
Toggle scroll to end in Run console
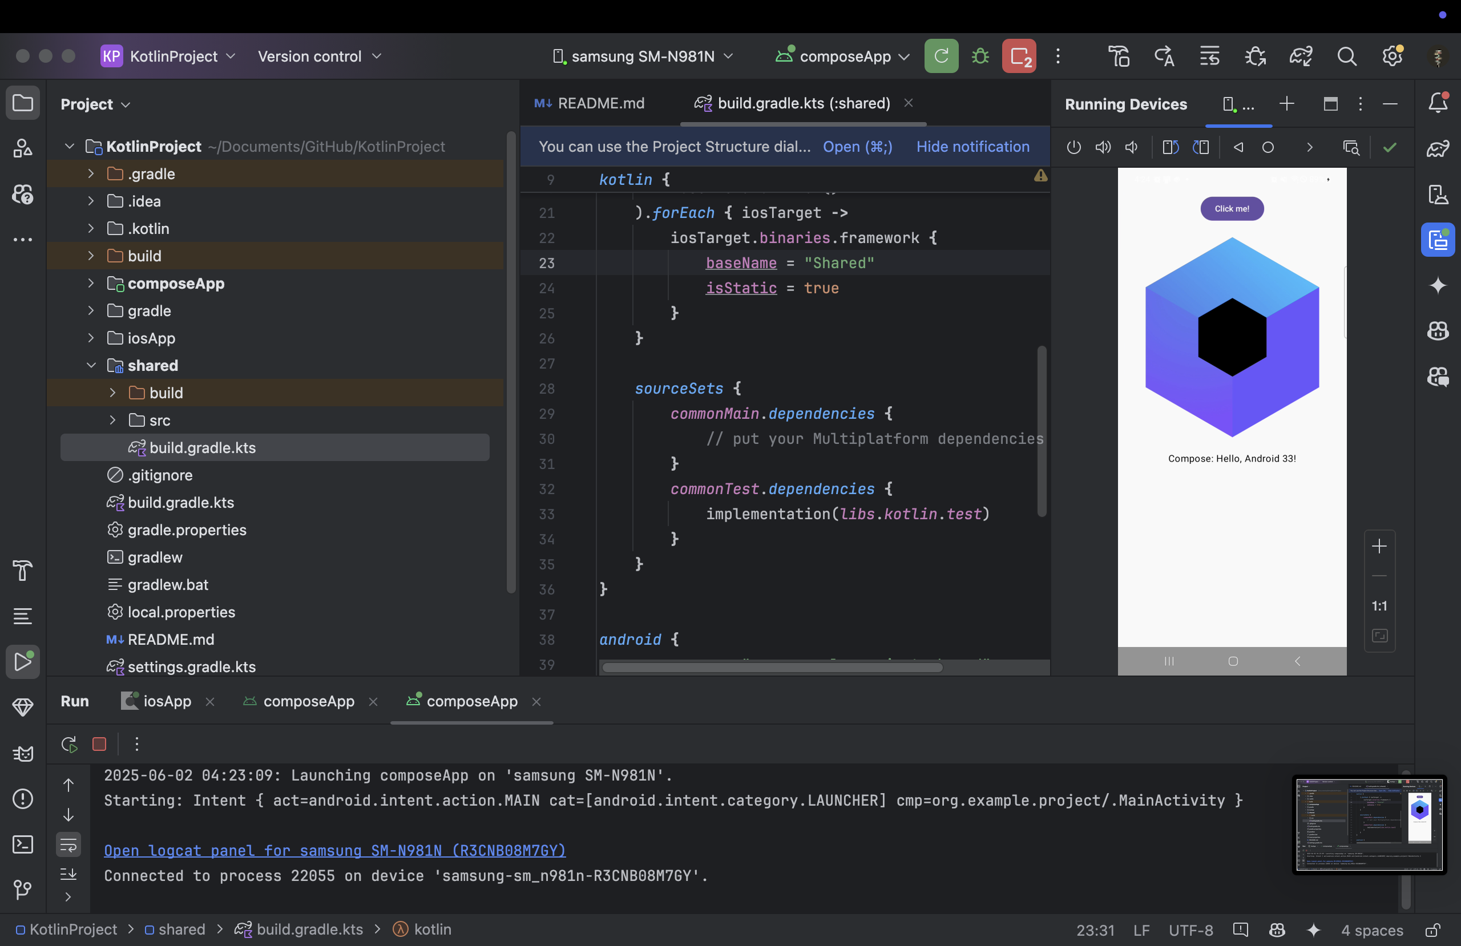tap(68, 874)
